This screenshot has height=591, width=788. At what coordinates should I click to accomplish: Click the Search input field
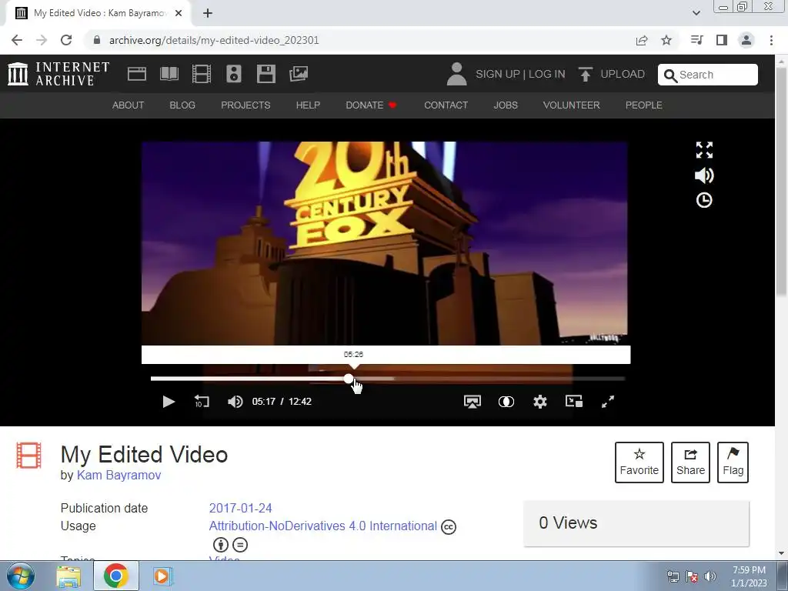tap(708, 75)
